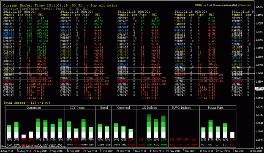The image size is (264, 153).
Task: Click the DOW index strength bar
Action: coord(163,126)
